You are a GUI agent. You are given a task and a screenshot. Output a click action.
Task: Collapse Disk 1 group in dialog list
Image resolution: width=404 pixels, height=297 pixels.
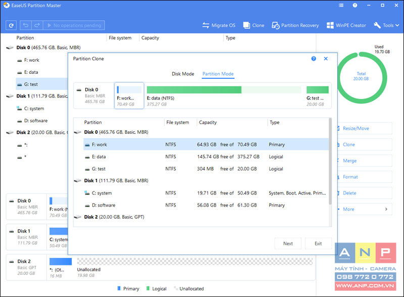tap(78, 181)
